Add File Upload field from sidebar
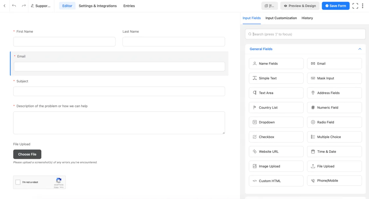This screenshot has width=369, height=199. [334, 166]
